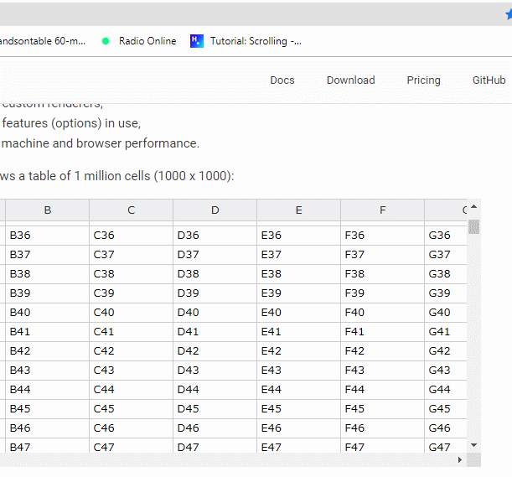The image size is (512, 477).
Task: Select cell E47
Action: (x=299, y=446)
